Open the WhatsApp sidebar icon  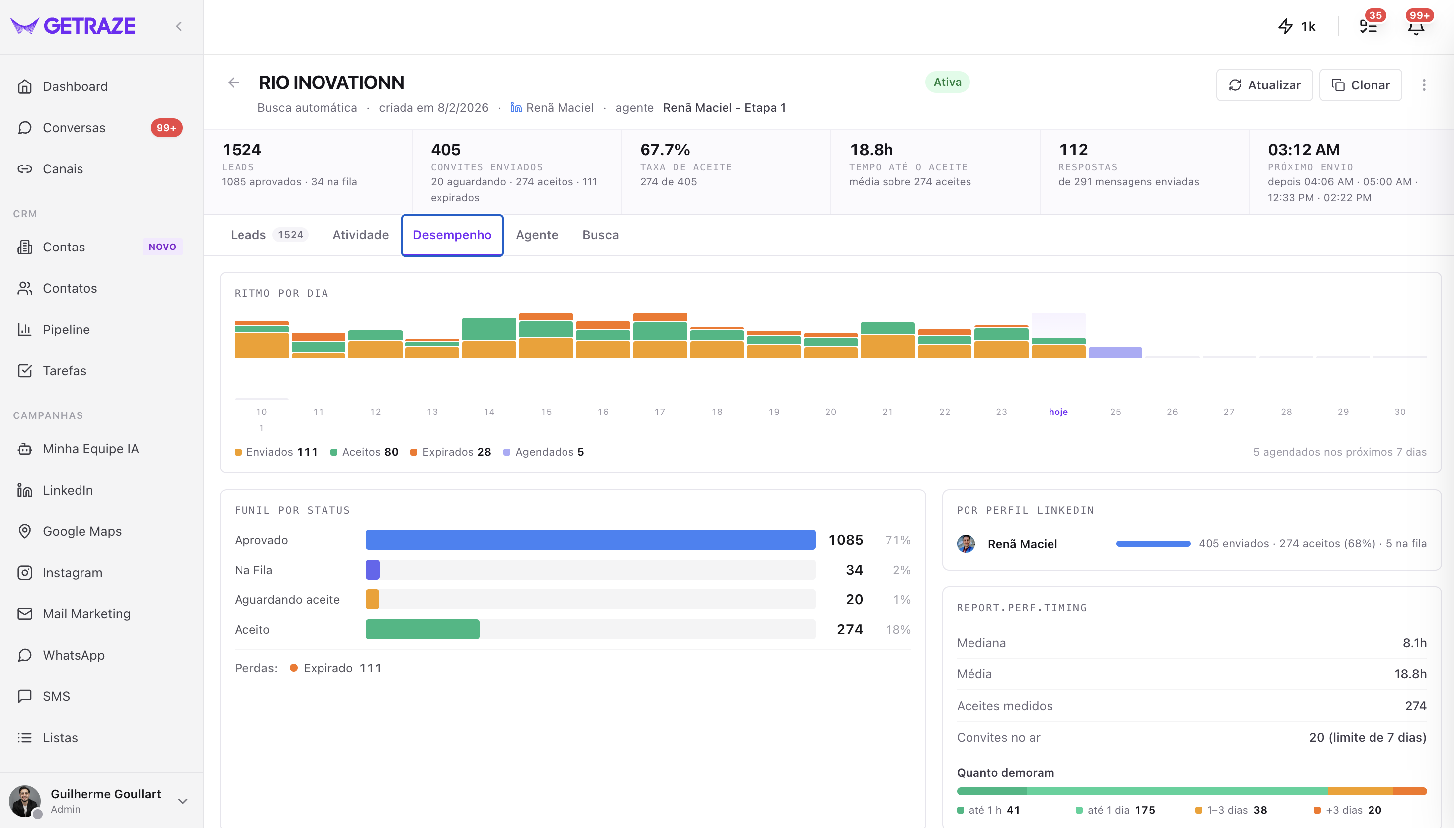(24, 655)
